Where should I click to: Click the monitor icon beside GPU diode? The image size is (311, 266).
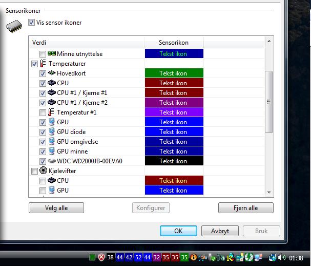click(x=52, y=131)
